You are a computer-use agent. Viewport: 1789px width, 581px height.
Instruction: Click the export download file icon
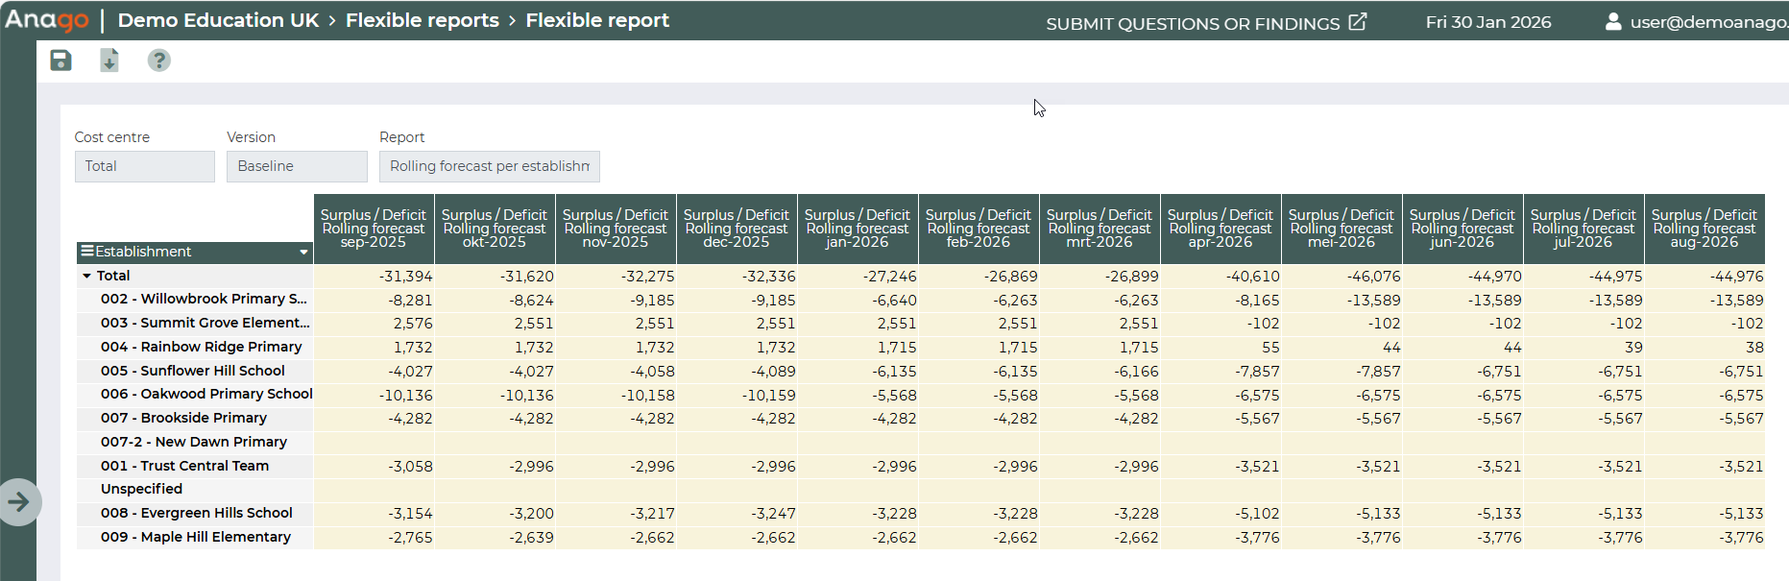pos(109,61)
